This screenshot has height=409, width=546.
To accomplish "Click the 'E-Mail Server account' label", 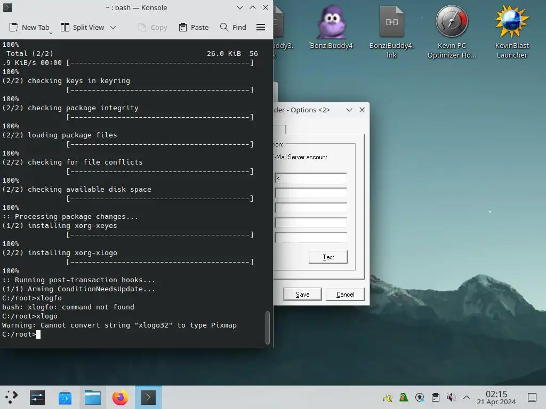I will [x=301, y=157].
